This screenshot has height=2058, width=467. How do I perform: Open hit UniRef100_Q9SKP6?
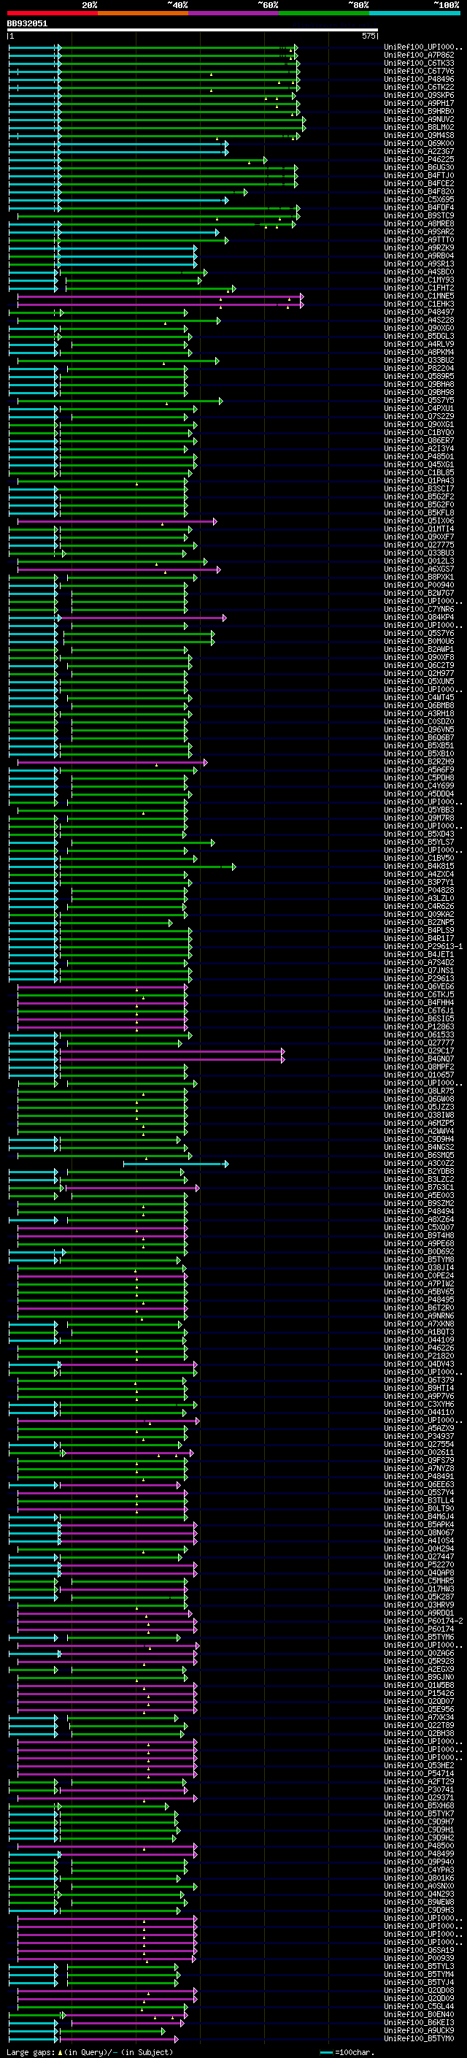point(419,95)
